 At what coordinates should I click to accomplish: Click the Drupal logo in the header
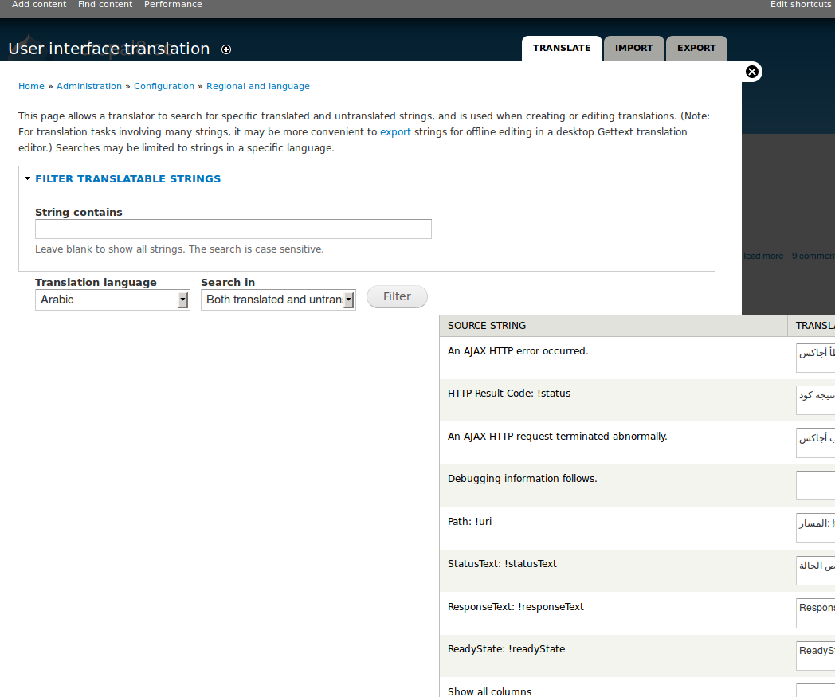(x=32, y=48)
